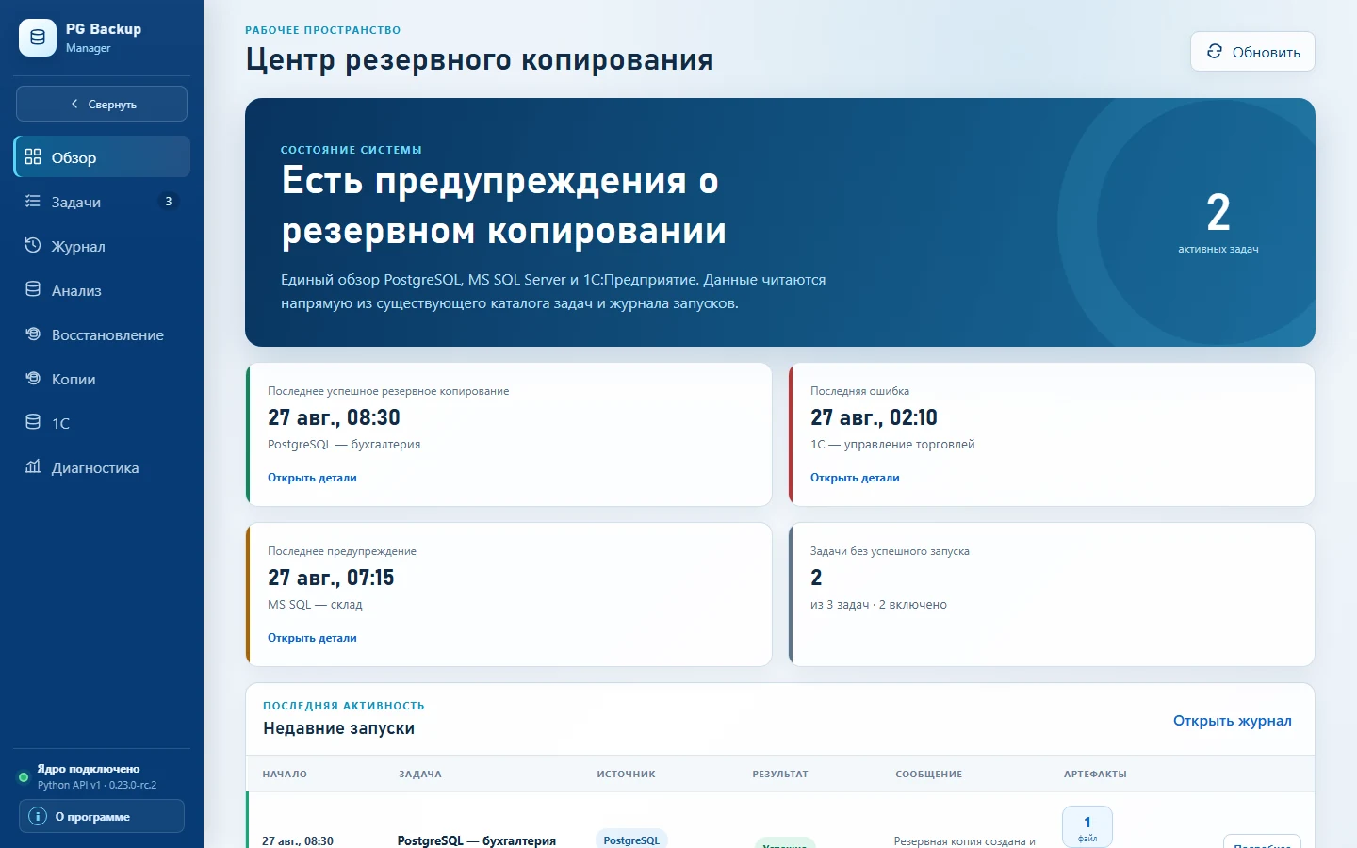Screen dimensions: 1357x848
Task: Open the journal via Открыть журнал
Action: click(x=1232, y=721)
